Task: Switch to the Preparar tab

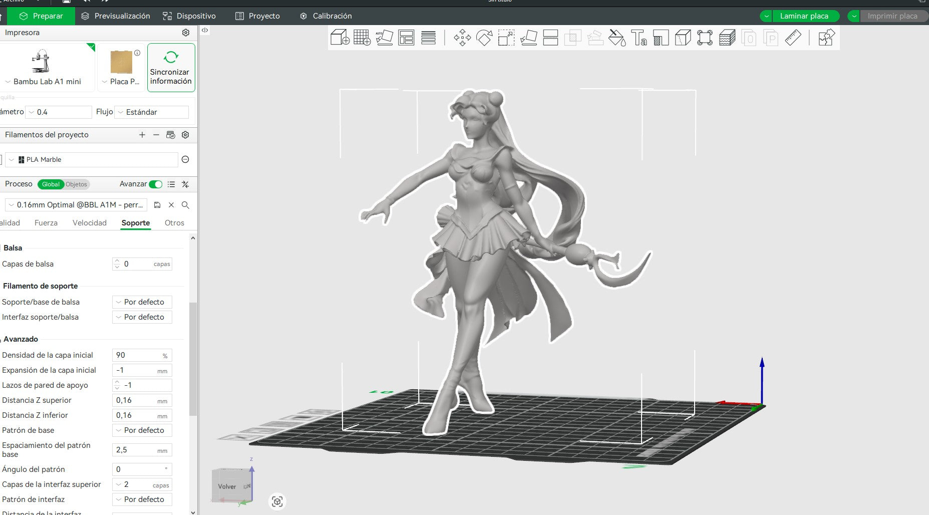Action: (x=41, y=16)
